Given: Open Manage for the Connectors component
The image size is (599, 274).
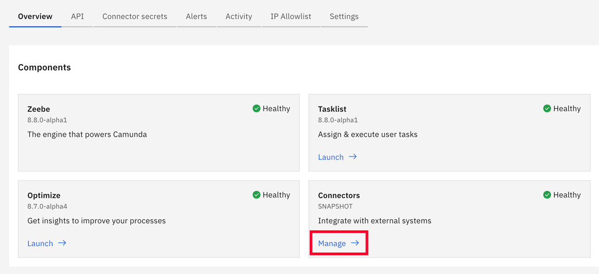Looking at the screenshot, I should 331,243.
